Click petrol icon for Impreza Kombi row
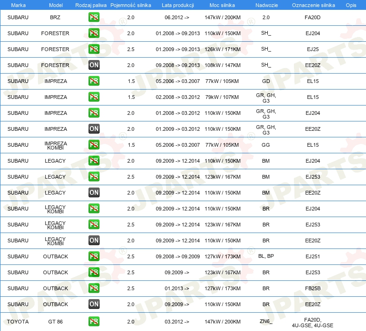This screenshot has width=366, height=331. pos(94,145)
